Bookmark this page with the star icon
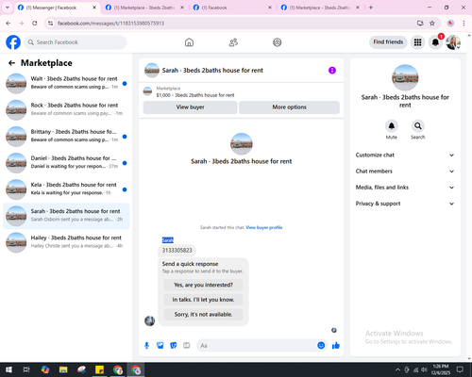Screen dimensions: 472x377 [432, 24]
